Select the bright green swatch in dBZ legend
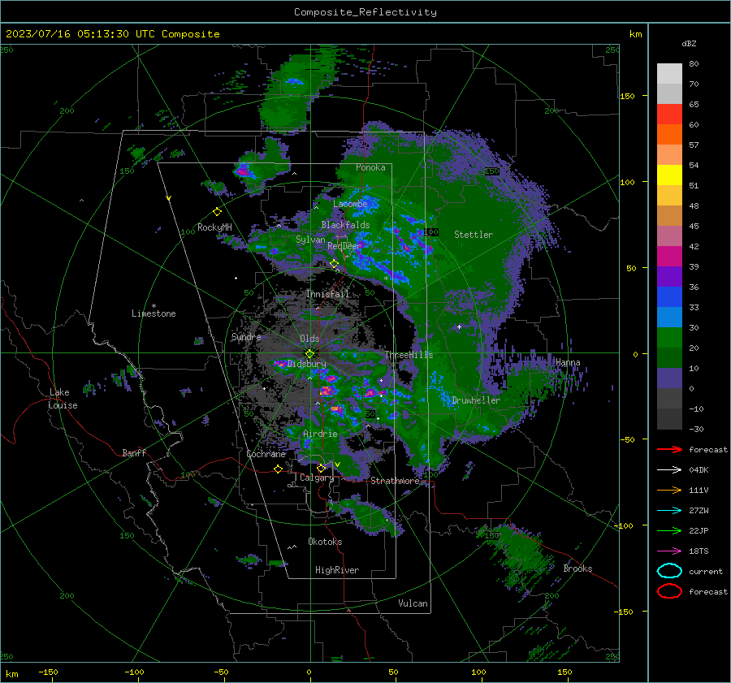 [669, 338]
